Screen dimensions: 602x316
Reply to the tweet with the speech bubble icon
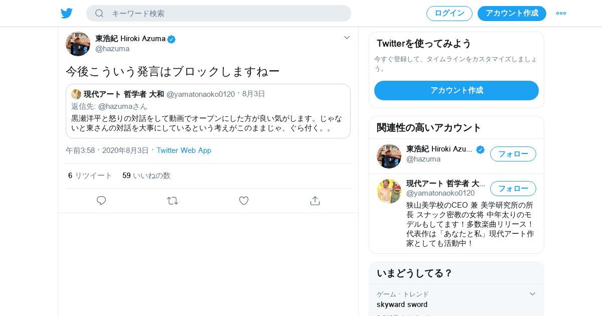(x=101, y=201)
